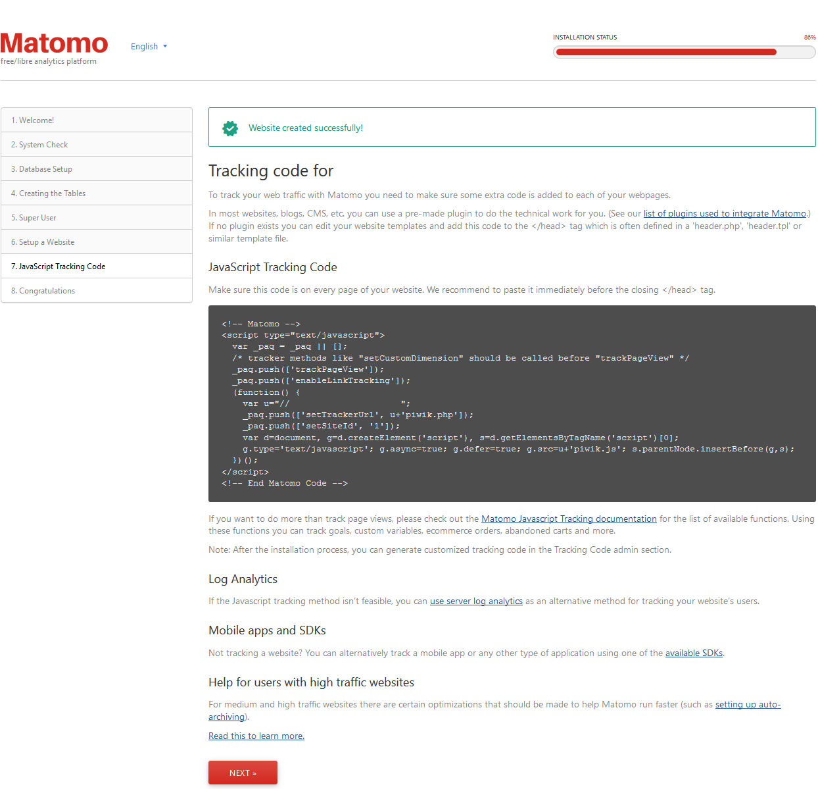This screenshot has width=818, height=789.
Task: Click the green success checkmark badge
Action: (230, 128)
